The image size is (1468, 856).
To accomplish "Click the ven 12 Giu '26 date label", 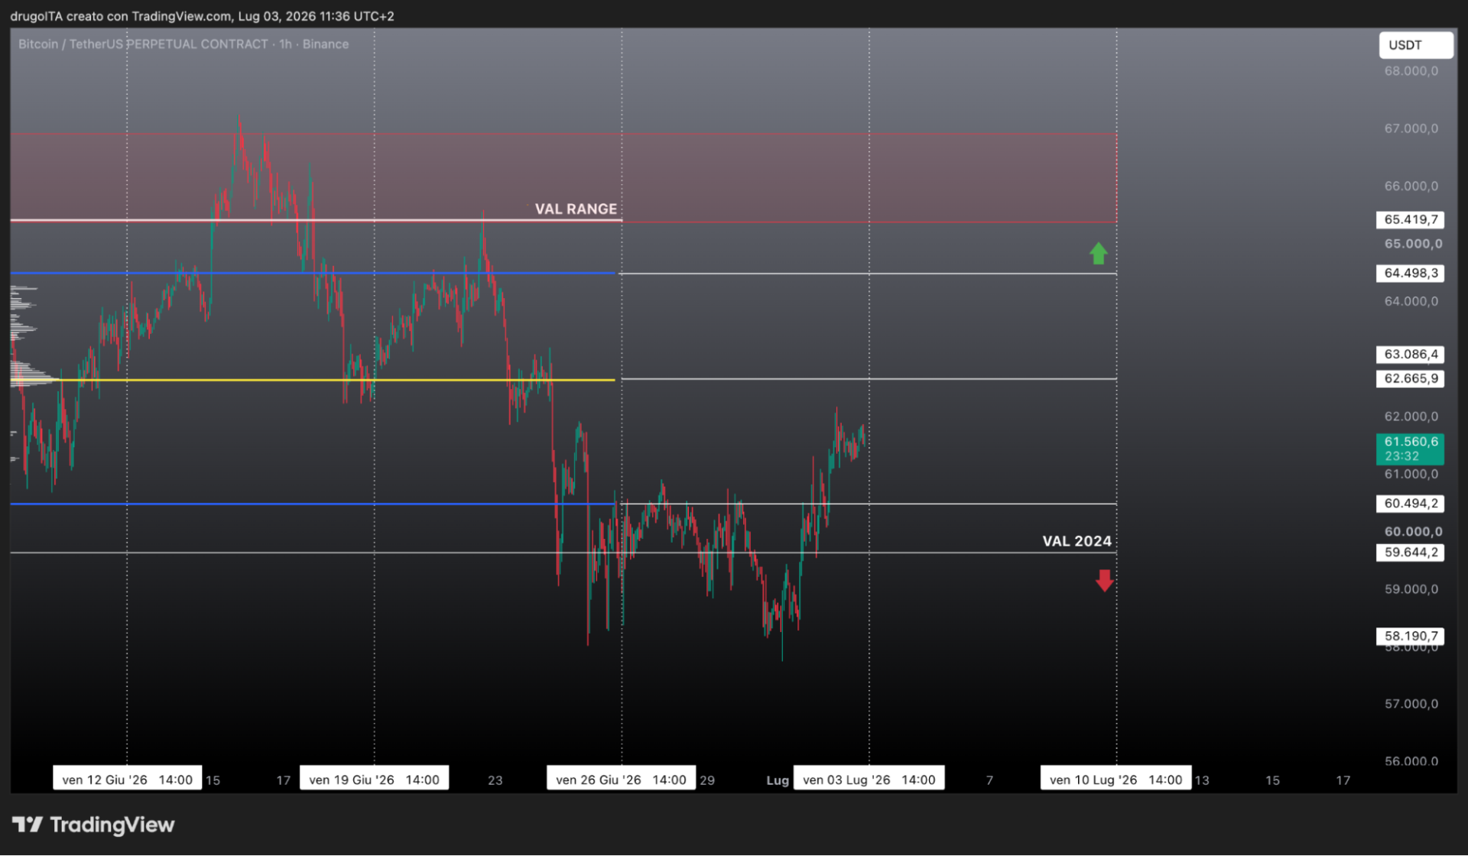I will pos(127,780).
